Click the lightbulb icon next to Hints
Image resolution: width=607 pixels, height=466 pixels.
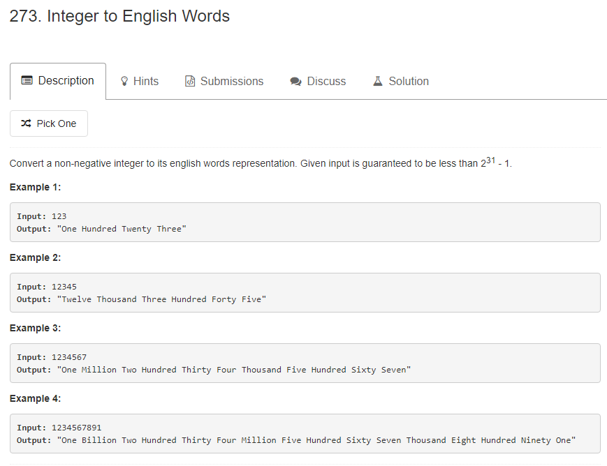coord(124,81)
